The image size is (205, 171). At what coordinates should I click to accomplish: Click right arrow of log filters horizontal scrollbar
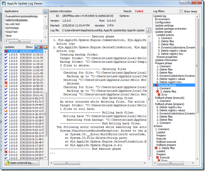pyautogui.click(x=193, y=163)
